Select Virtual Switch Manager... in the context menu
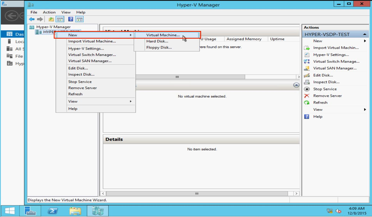The width and height of the screenshot is (372, 217). 96,55
